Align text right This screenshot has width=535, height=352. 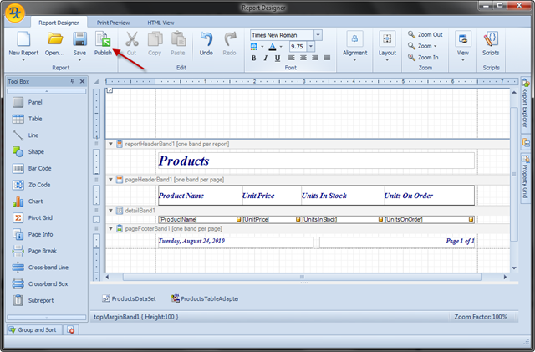pyautogui.click(x=315, y=58)
